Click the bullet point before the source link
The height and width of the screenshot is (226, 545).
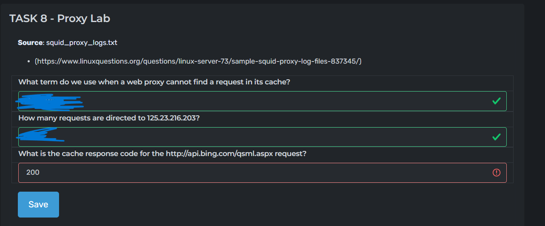pyautogui.click(x=28, y=62)
